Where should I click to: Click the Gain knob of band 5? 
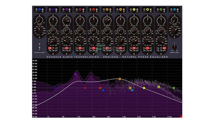[107, 21]
